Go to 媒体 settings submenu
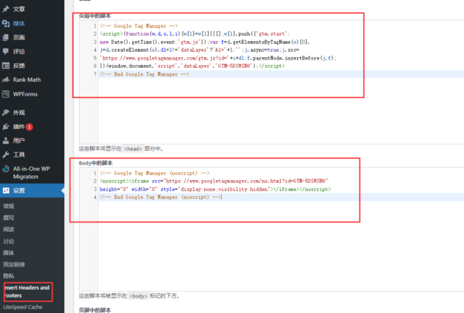The height and width of the screenshot is (313, 464). pyautogui.click(x=9, y=253)
